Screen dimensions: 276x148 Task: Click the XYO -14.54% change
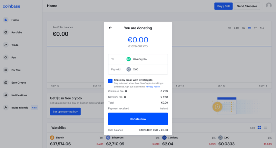click(268, 144)
